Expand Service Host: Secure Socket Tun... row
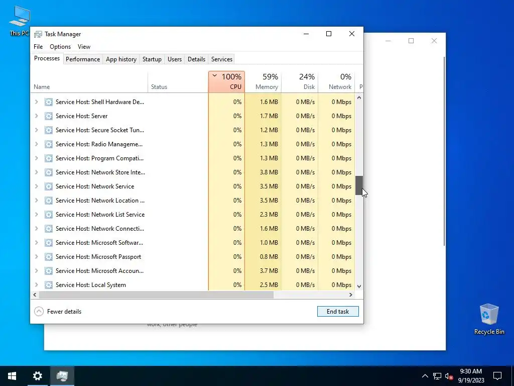The image size is (514, 386). click(x=36, y=130)
